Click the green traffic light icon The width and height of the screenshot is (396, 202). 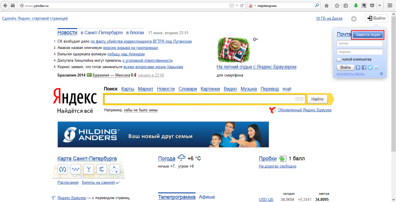(282, 159)
